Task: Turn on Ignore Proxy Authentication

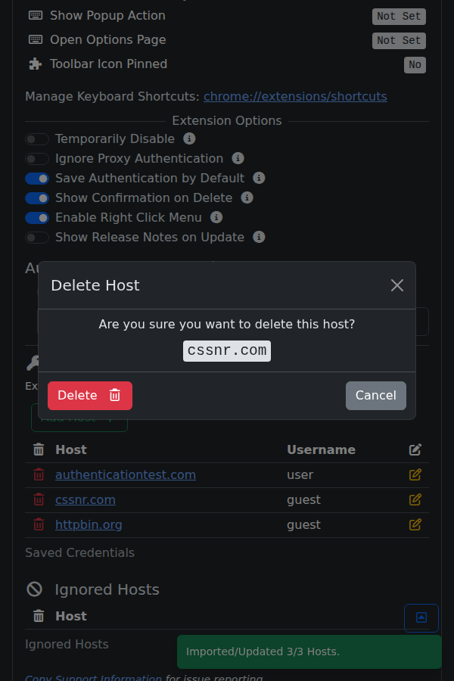Action: click(x=37, y=159)
